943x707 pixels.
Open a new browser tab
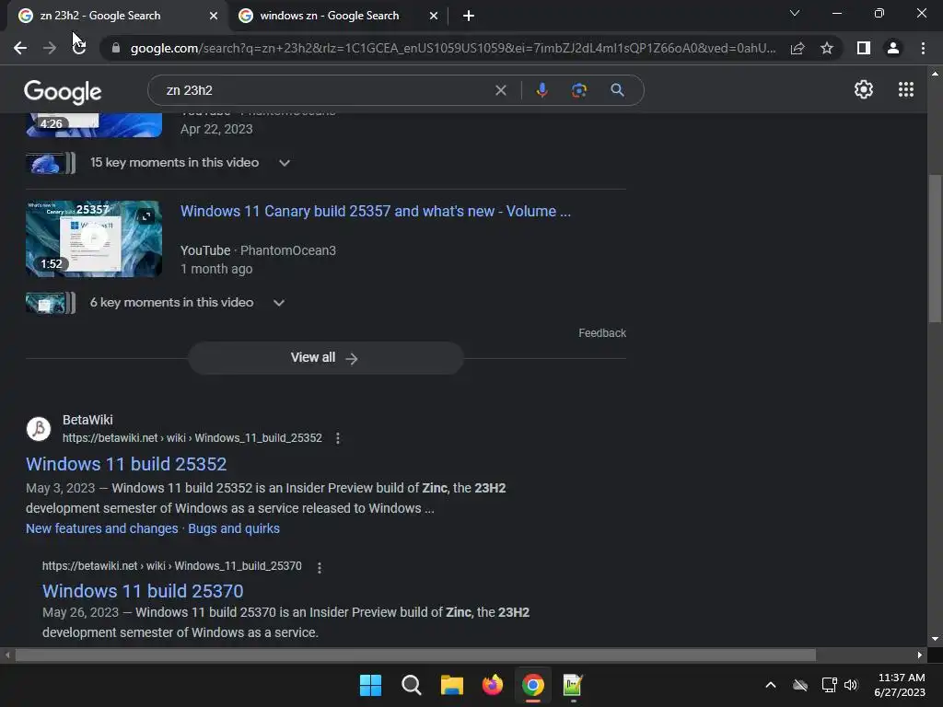pyautogui.click(x=469, y=16)
